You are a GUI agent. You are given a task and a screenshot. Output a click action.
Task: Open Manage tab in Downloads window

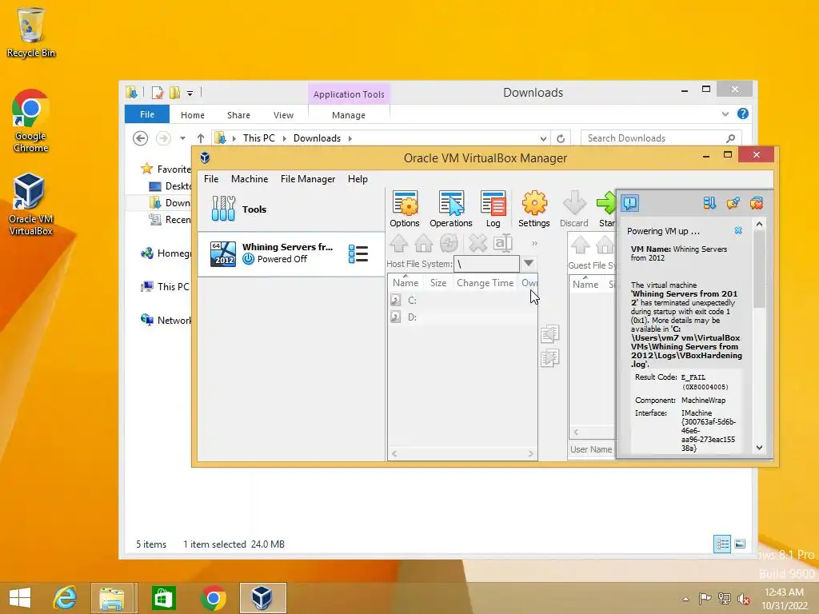pos(349,115)
